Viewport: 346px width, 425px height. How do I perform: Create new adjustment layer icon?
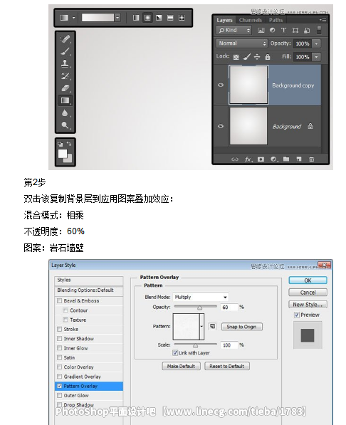[x=274, y=159]
